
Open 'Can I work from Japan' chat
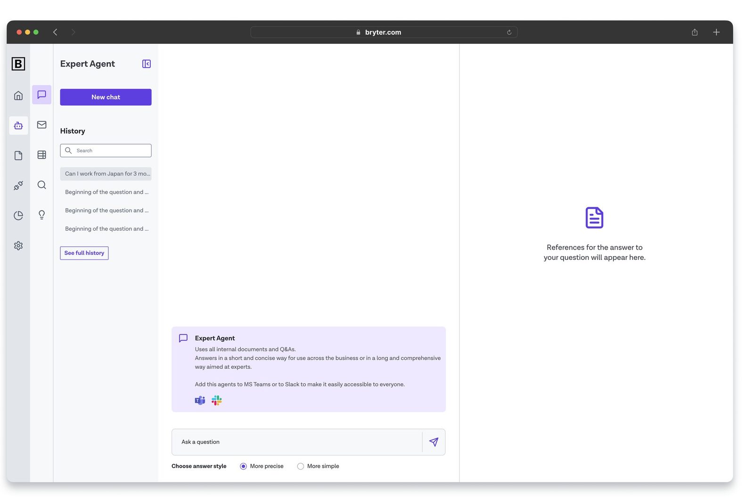coord(106,174)
